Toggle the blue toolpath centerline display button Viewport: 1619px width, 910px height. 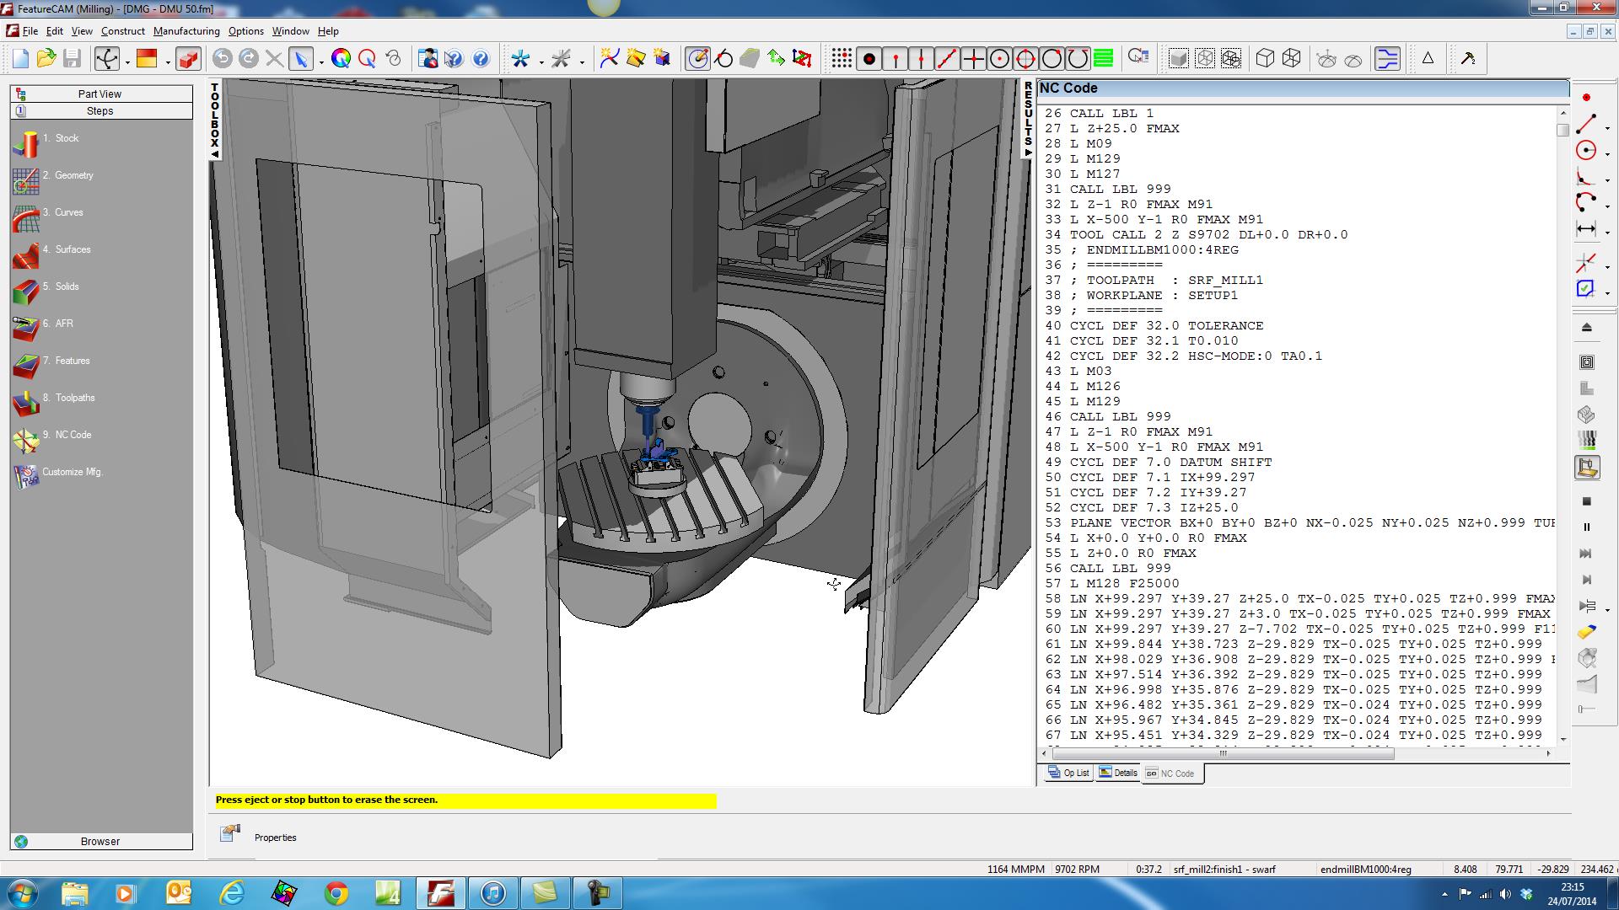(x=1387, y=58)
